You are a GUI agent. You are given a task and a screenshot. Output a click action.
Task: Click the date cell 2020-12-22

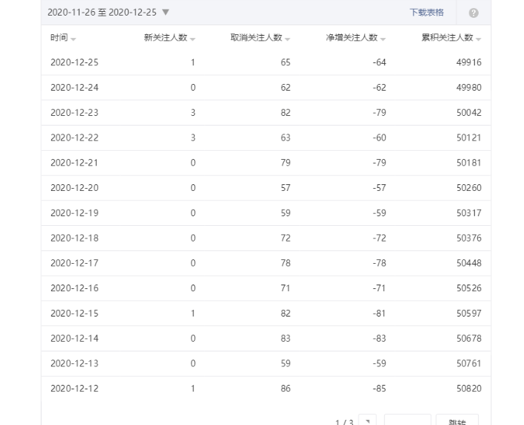point(74,137)
